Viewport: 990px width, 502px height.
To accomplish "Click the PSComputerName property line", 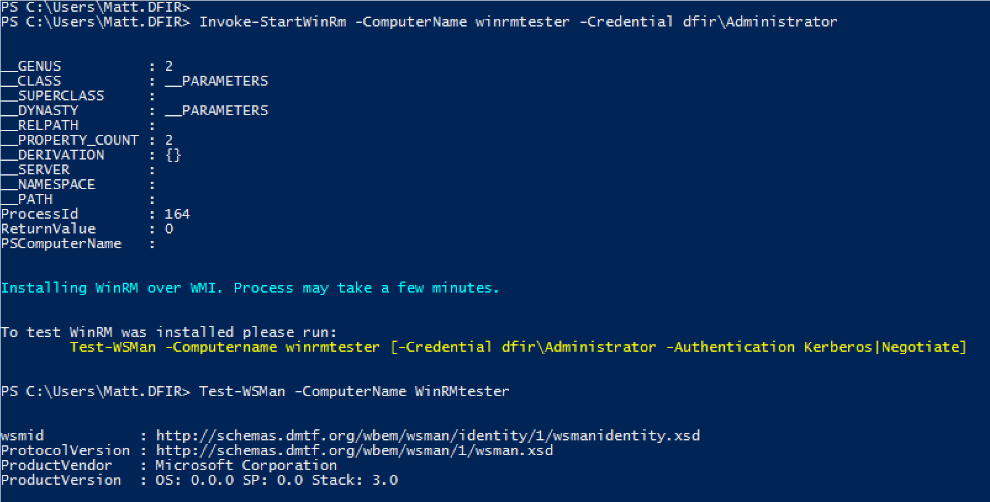I will coord(78,244).
